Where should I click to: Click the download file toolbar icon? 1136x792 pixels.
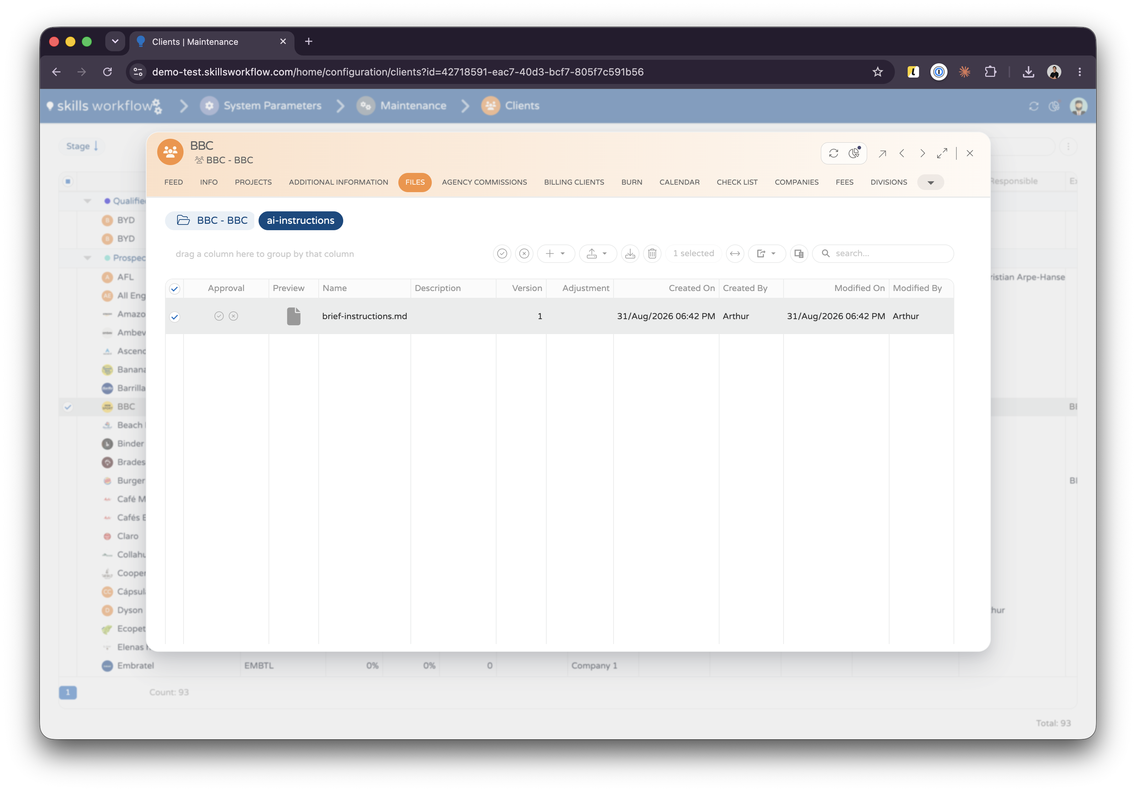coord(630,253)
